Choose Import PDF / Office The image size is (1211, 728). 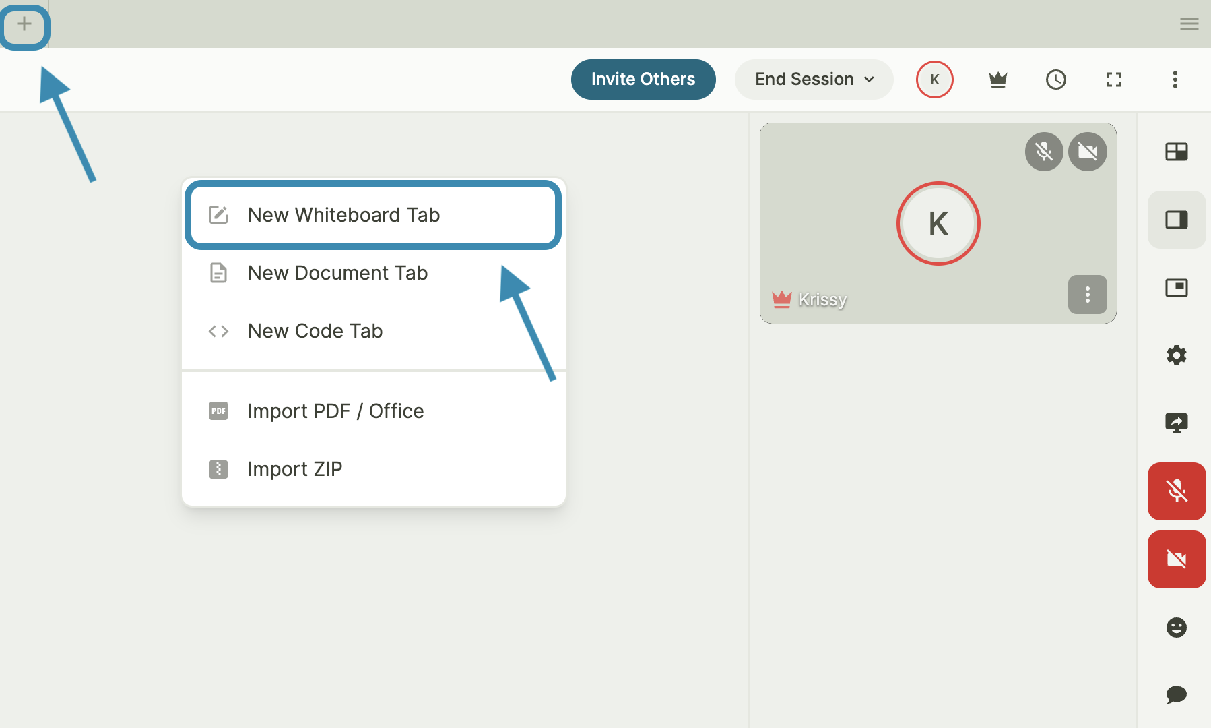tap(335, 411)
